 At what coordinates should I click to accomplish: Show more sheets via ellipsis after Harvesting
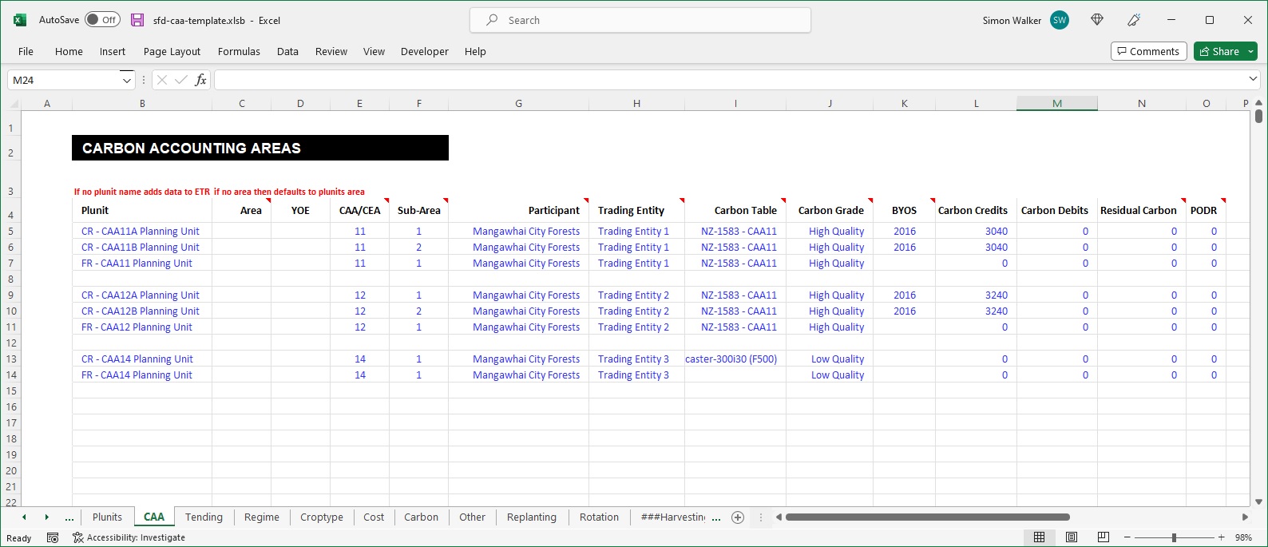pyautogui.click(x=716, y=517)
